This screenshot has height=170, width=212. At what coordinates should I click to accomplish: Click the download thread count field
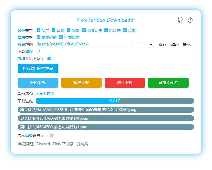tap(43, 51)
